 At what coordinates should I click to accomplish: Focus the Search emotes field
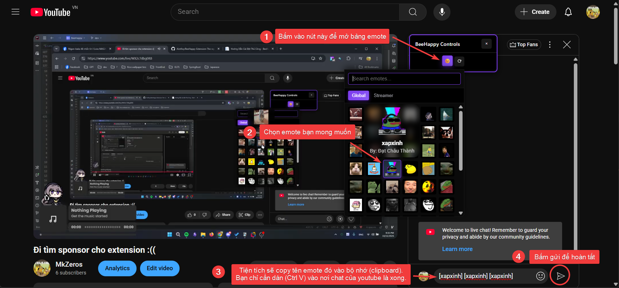(x=404, y=79)
